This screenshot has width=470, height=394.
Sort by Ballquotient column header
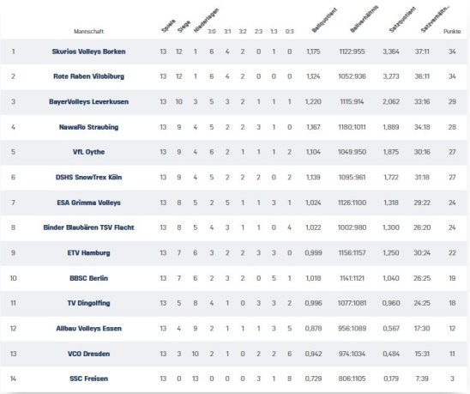click(x=324, y=20)
